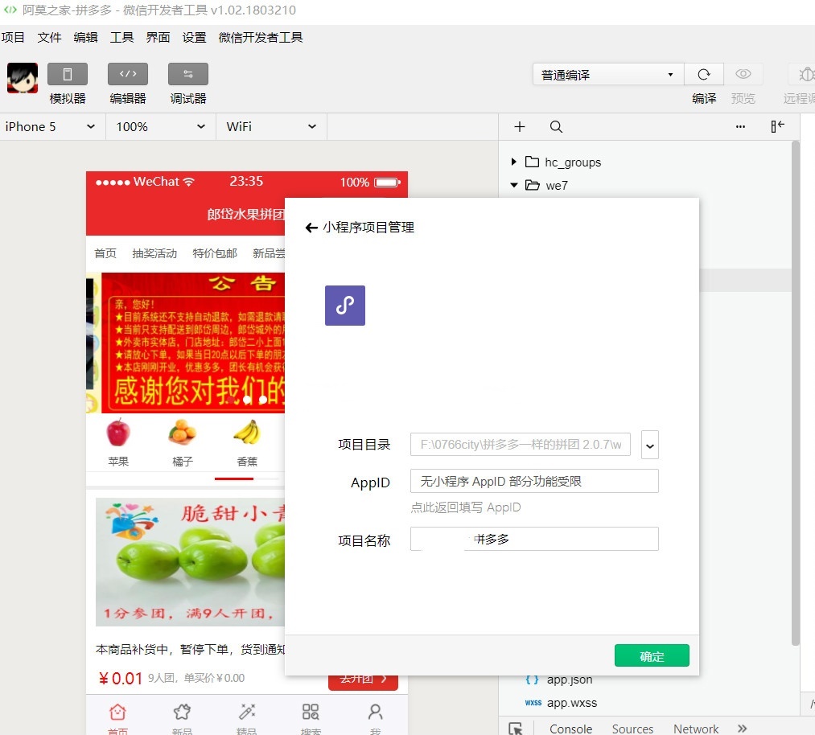This screenshot has width=815, height=735.
Task: Show more debugger tabs chevron
Action: tap(743, 729)
